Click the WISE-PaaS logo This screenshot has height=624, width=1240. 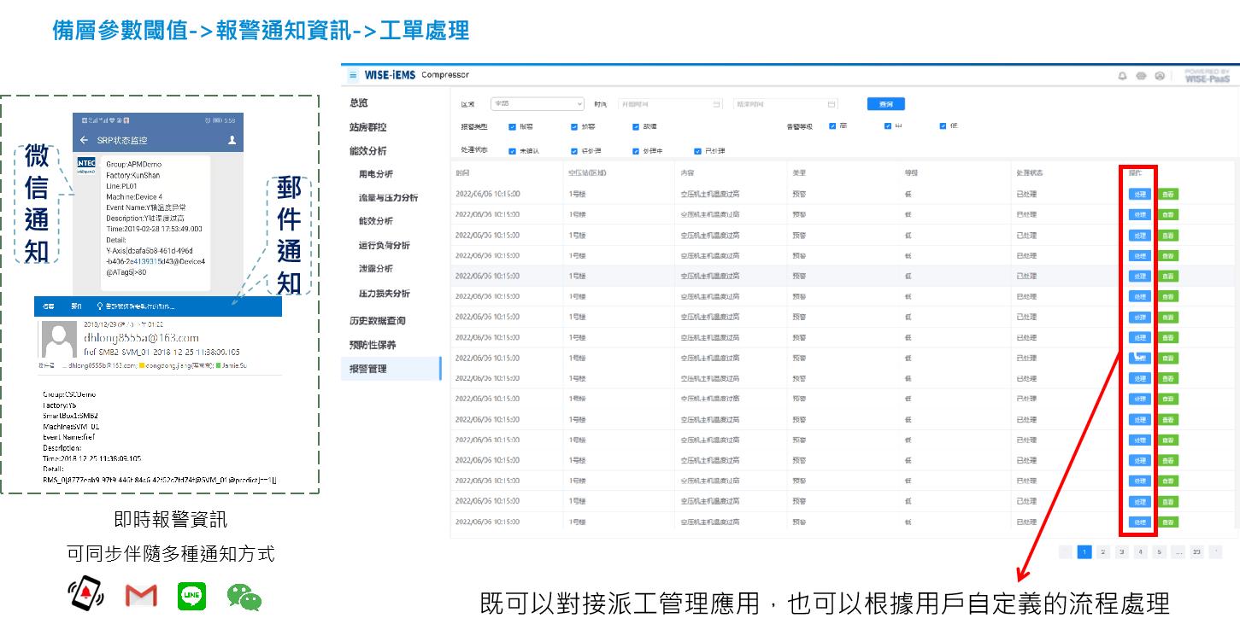click(x=1207, y=76)
